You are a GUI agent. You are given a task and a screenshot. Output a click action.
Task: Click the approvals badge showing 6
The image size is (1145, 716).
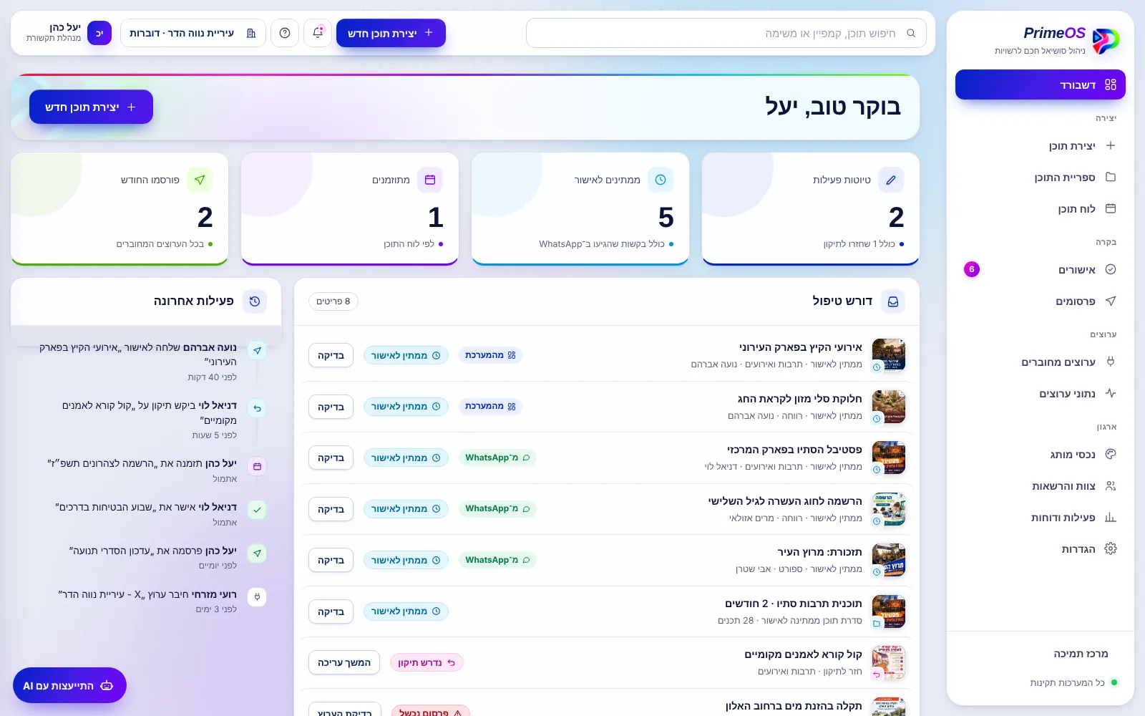[x=971, y=269]
